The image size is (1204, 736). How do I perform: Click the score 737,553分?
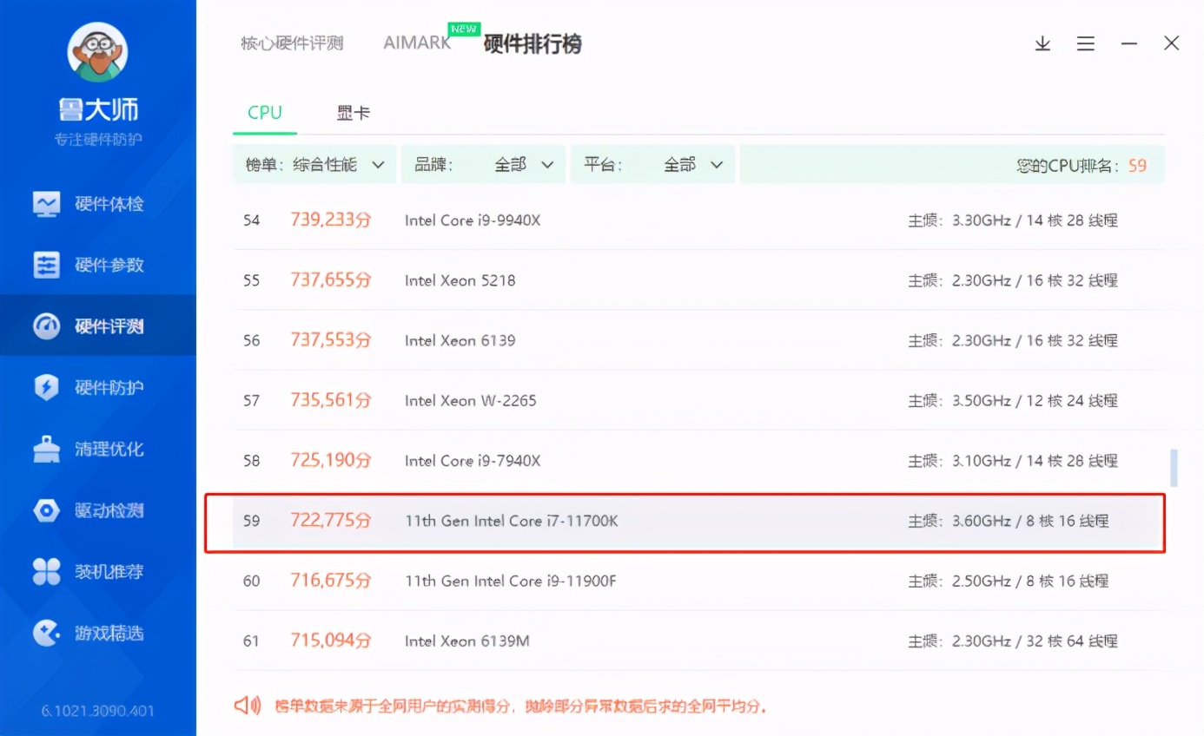pyautogui.click(x=330, y=340)
